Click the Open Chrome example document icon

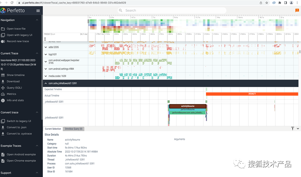coord(3,161)
